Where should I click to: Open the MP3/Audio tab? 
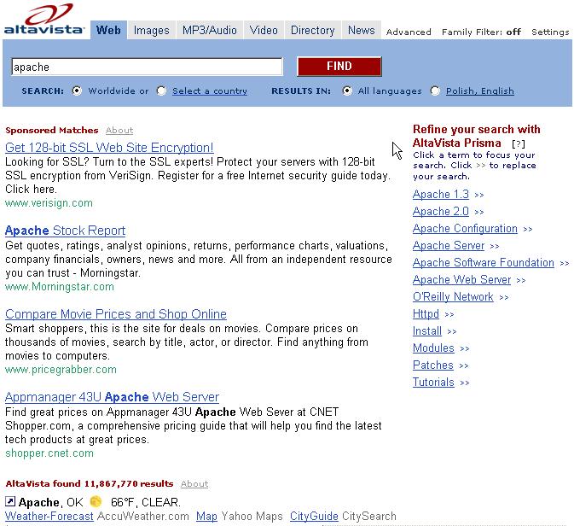(x=210, y=30)
